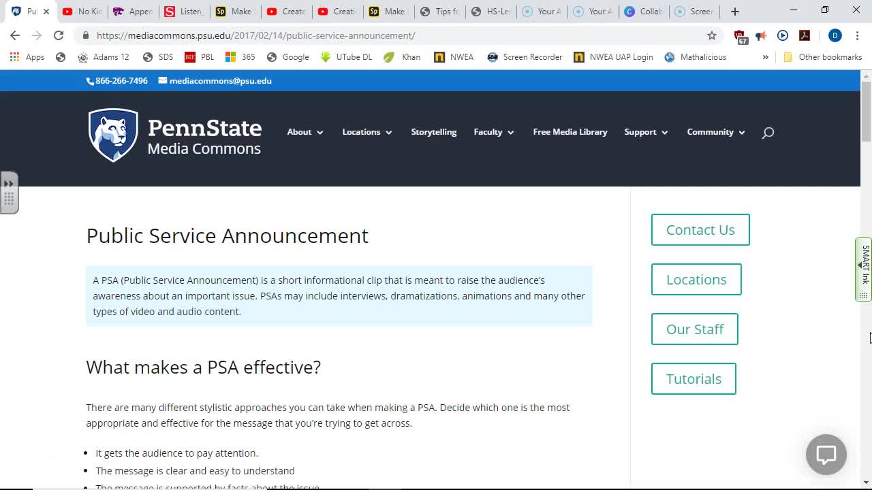Reload the page
872x490 pixels.
click(x=59, y=35)
